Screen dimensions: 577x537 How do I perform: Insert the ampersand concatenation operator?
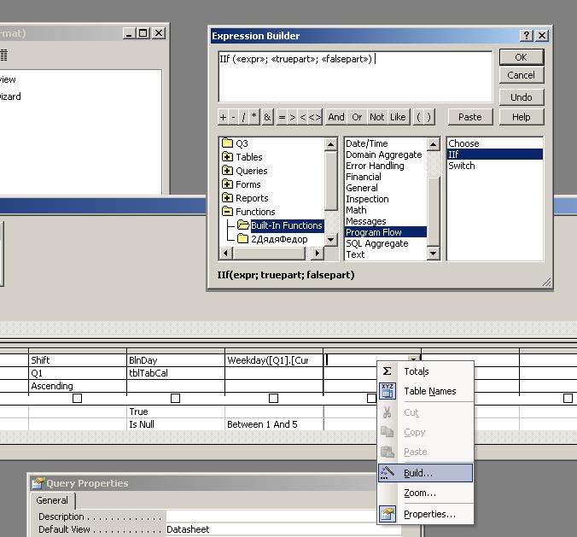point(267,117)
